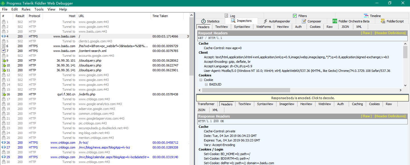This screenshot has height=165, width=410.
Task: Click the green arrow icon of session 10
Action: 4,65
